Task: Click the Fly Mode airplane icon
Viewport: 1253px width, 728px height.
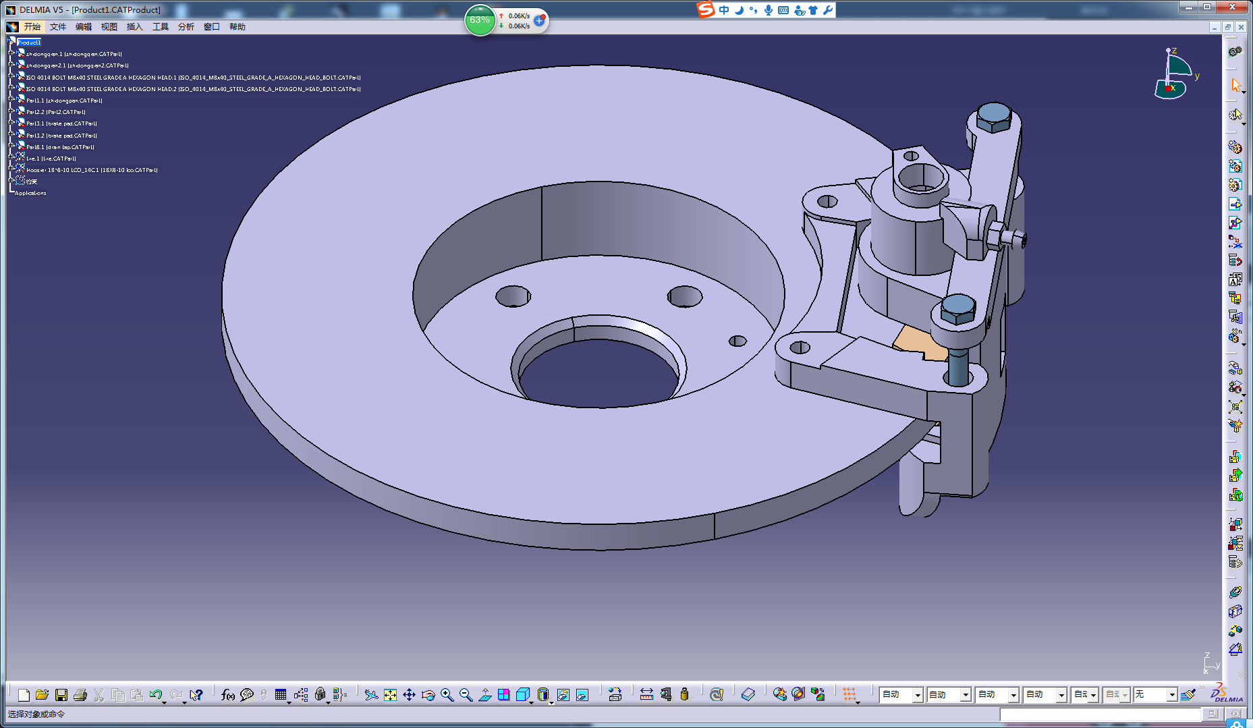Action: (x=371, y=695)
